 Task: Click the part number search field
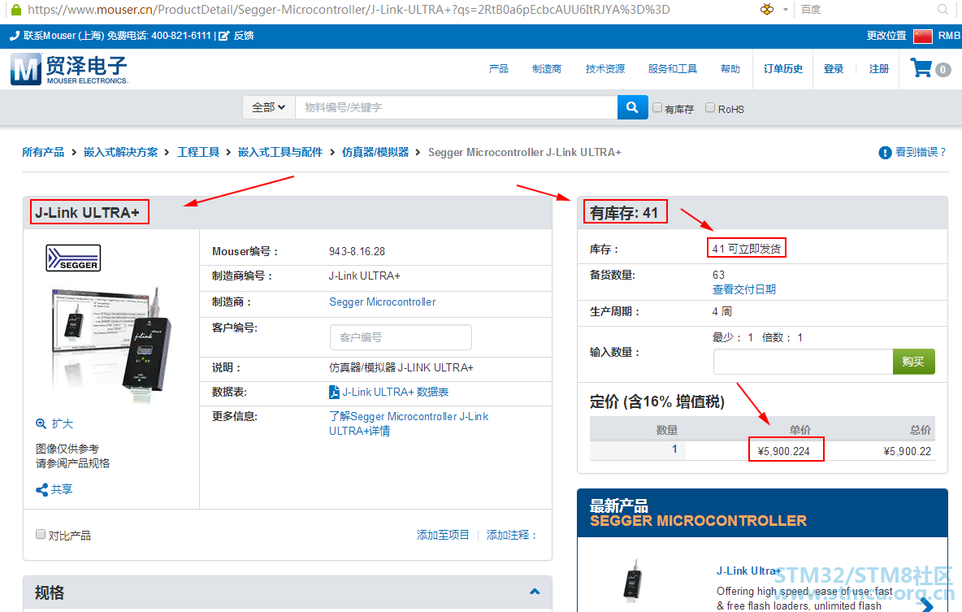[457, 107]
